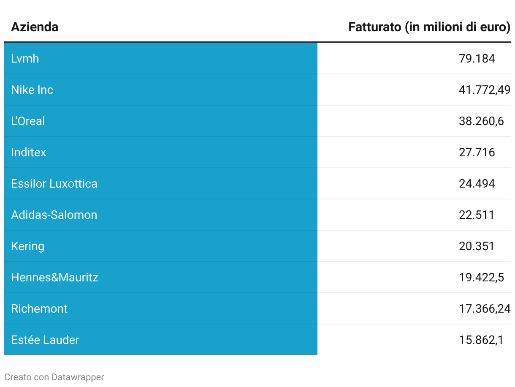The width and height of the screenshot is (515, 387).
Task: Select the Inditex row label
Action: click(x=29, y=152)
